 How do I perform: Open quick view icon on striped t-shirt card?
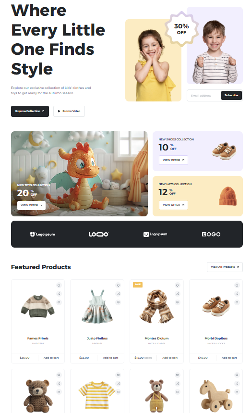coord(118,392)
